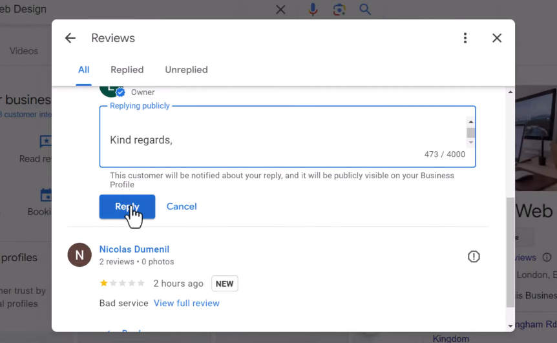The width and height of the screenshot is (557, 343).
Task: Flag the Nicolas Dumenil review
Action: click(x=474, y=257)
